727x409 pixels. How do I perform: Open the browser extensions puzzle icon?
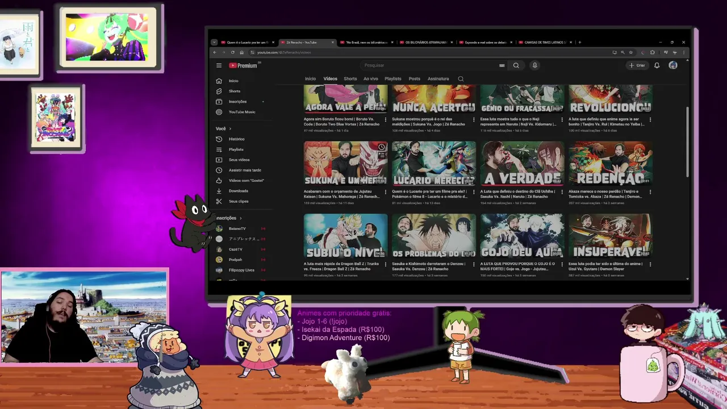tap(652, 52)
